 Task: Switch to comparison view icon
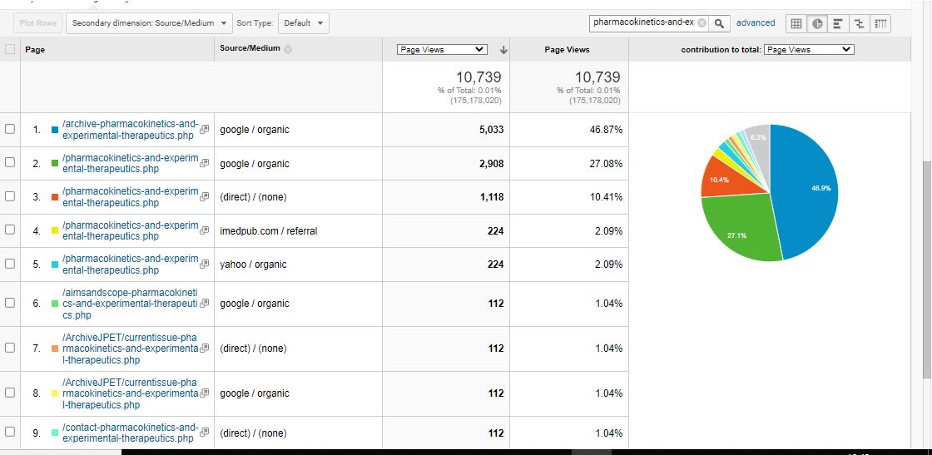(x=859, y=23)
